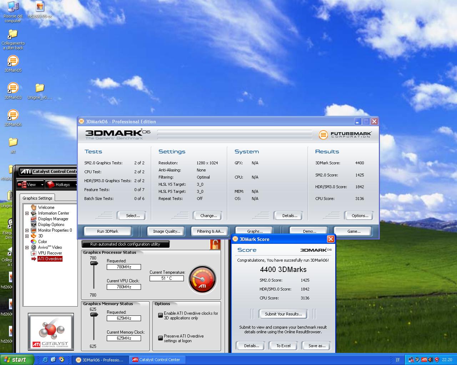This screenshot has width=457, height=365.
Task: Open the att folder on desktop
Action: click(x=13, y=145)
